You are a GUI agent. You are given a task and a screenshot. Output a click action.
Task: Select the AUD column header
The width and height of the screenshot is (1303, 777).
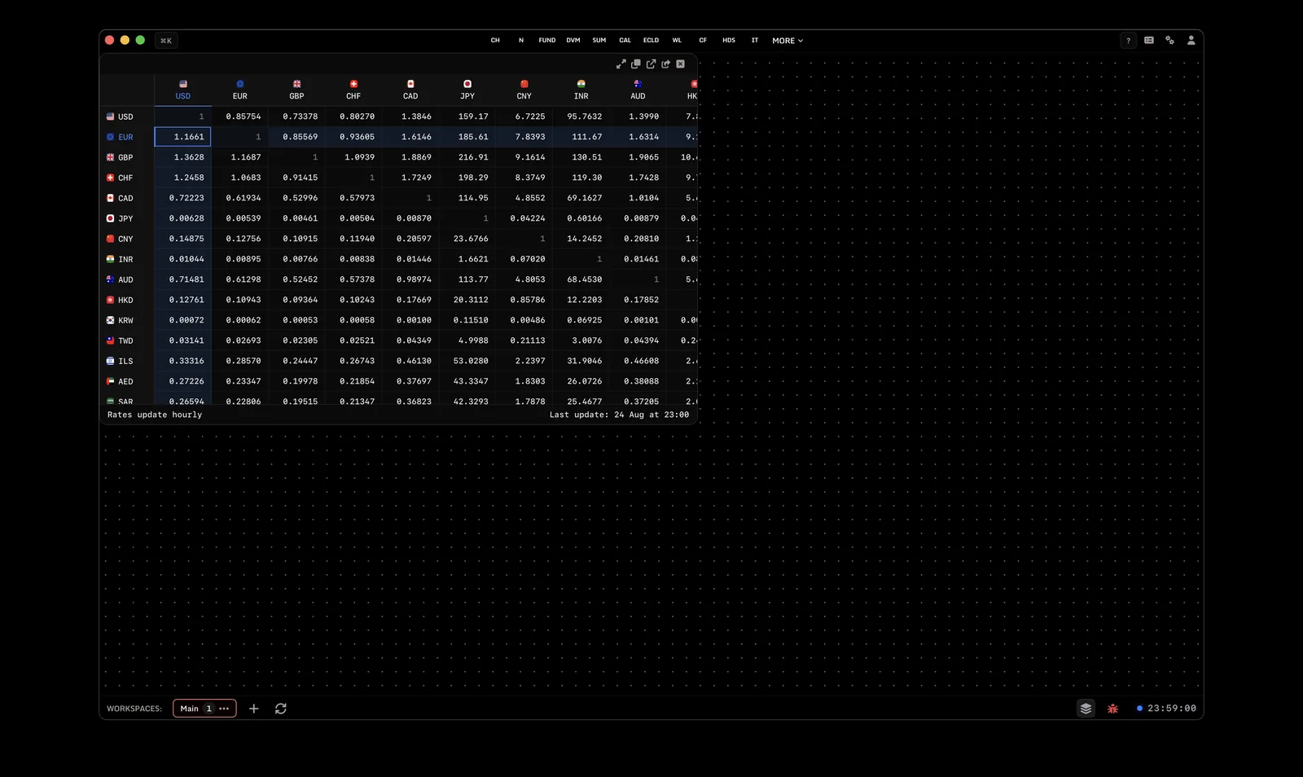click(638, 90)
